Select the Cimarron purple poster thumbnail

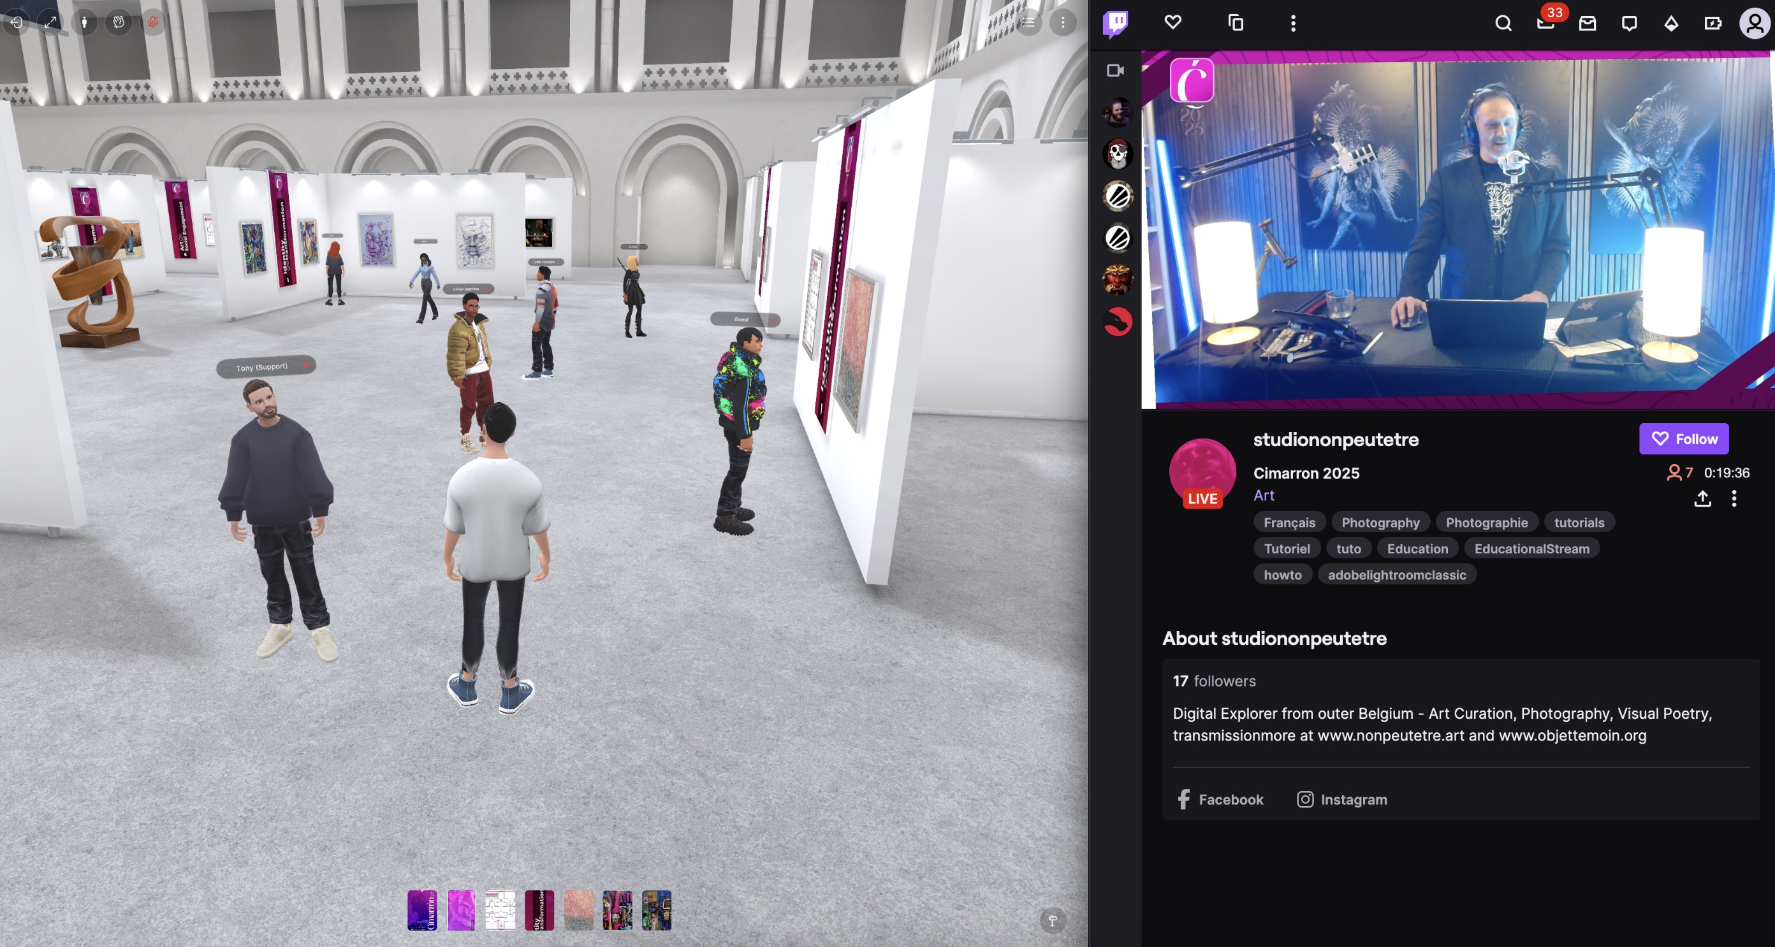click(421, 910)
